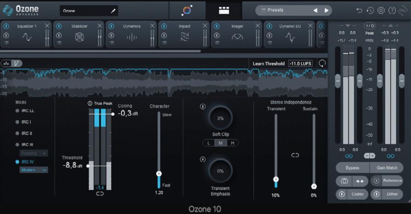Image resolution: width=411 pixels, height=214 pixels.
Task: Select IRC IV mode
Action: [x=25, y=162]
